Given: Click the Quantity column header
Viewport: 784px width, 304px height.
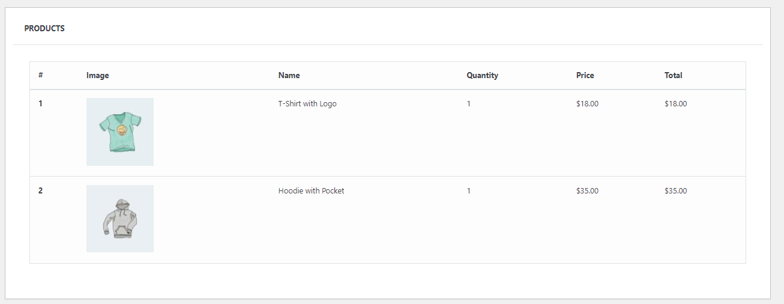Looking at the screenshot, I should coord(482,76).
